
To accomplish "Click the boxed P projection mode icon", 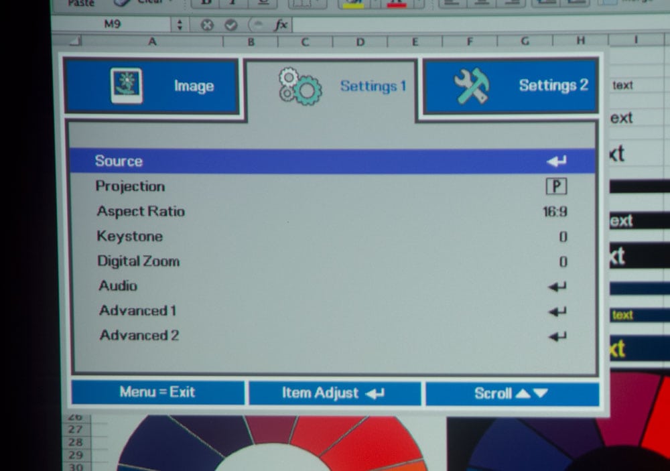I will pos(556,186).
